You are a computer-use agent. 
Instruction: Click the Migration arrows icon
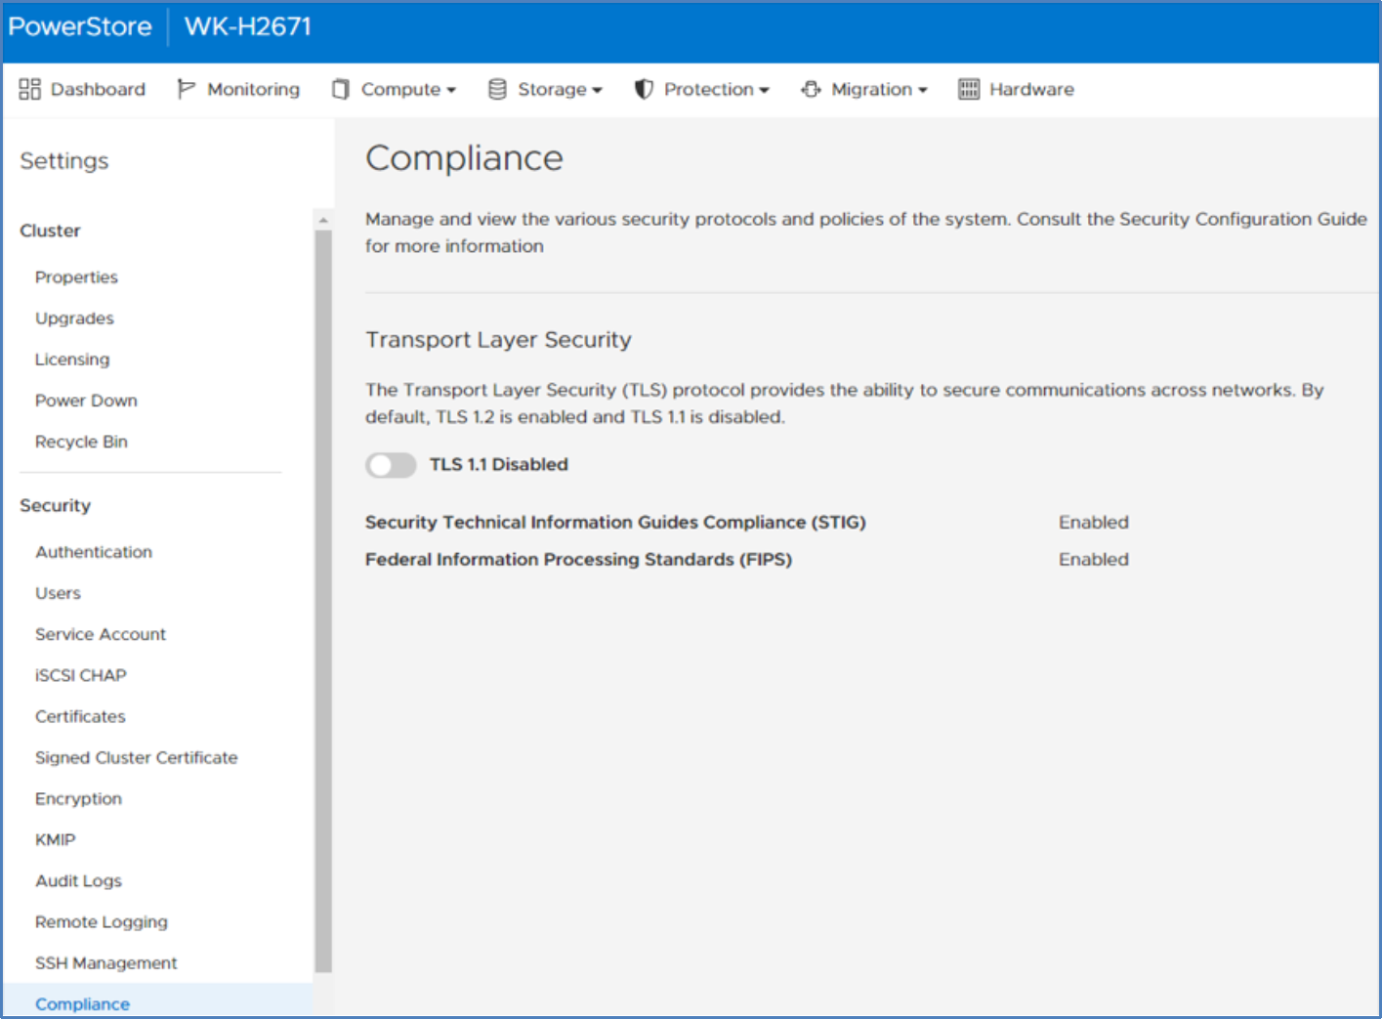point(811,89)
